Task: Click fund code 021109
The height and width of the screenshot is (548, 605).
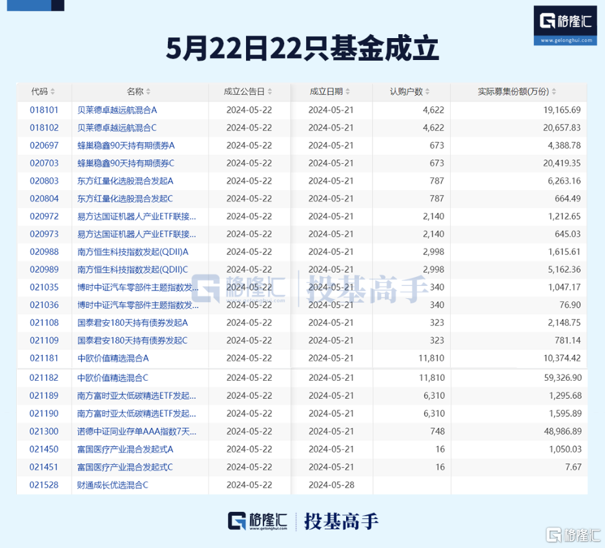Action: tap(44, 341)
